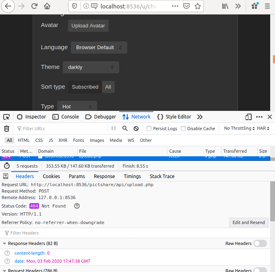This screenshot has width=275, height=272.
Task: Filter requests by XHR
Action: 63,140
